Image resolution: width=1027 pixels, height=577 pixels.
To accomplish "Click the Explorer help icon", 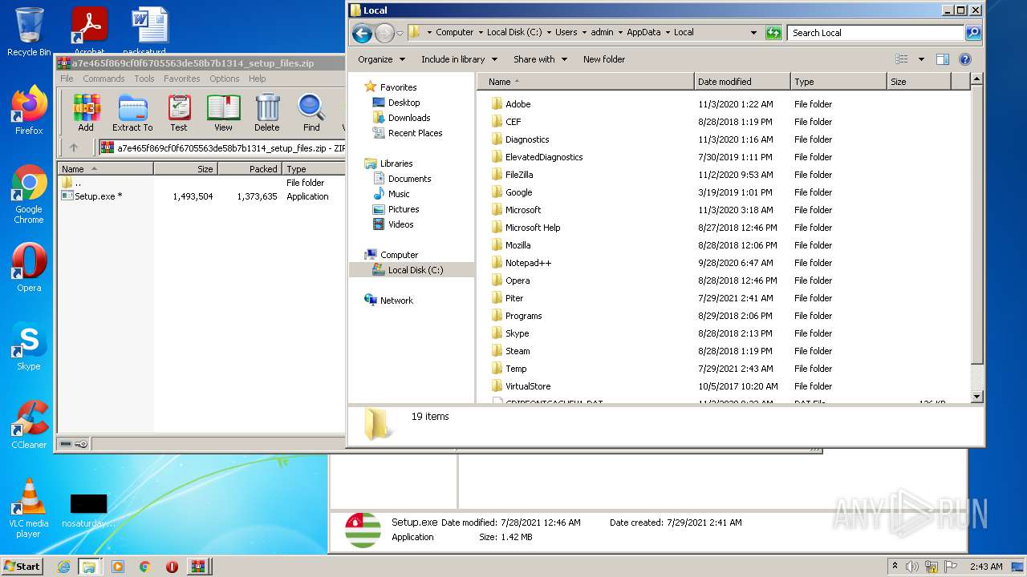I will coord(965,59).
